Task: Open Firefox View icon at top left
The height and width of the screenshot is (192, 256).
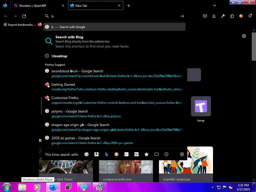Action: pos(5,5)
